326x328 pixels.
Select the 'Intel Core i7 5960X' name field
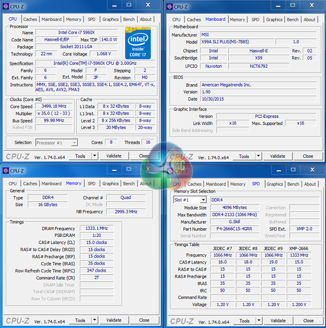tap(76, 32)
